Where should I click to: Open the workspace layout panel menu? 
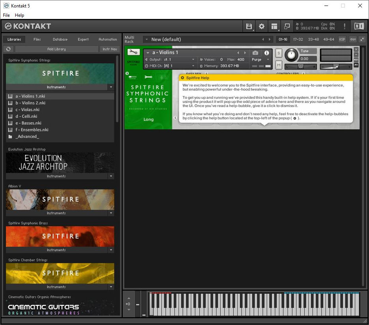click(274, 26)
